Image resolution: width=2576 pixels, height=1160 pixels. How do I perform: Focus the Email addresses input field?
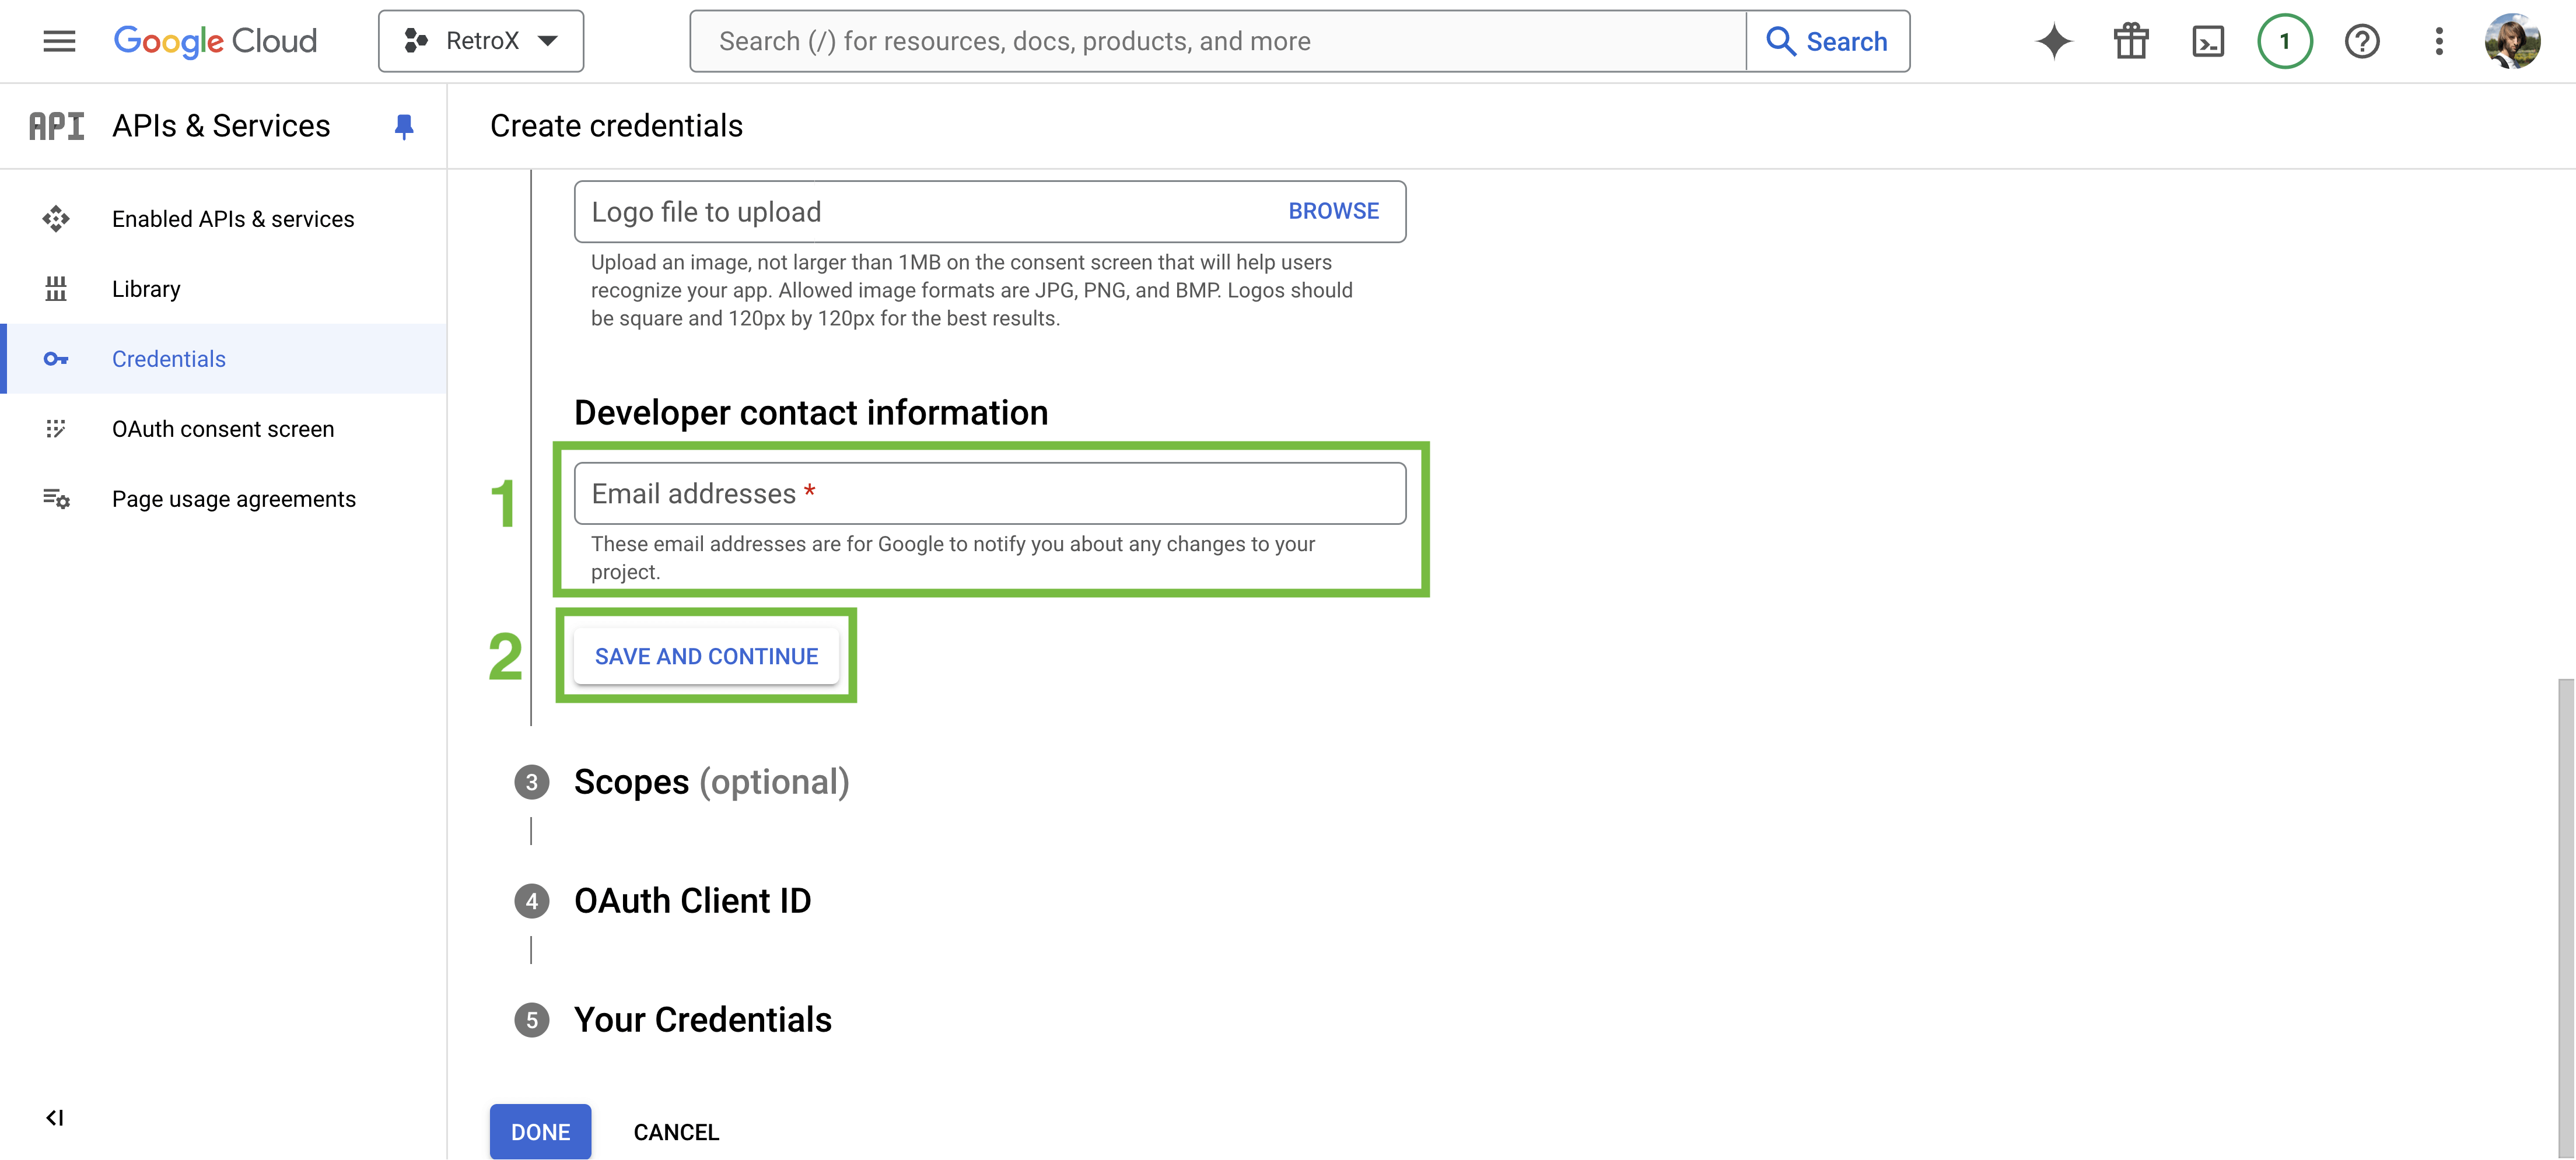tap(990, 493)
